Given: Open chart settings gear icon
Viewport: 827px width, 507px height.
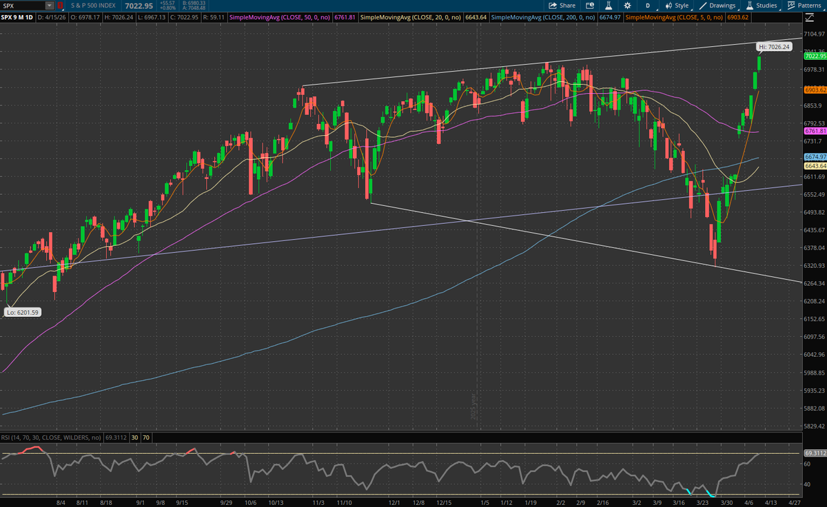Looking at the screenshot, I should click(627, 5).
